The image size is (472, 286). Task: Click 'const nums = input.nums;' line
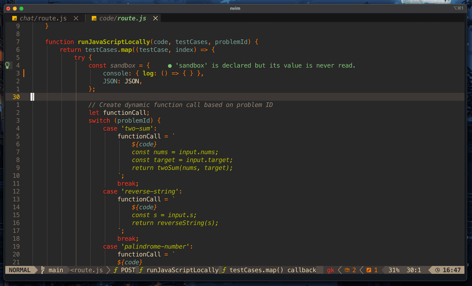175,152
